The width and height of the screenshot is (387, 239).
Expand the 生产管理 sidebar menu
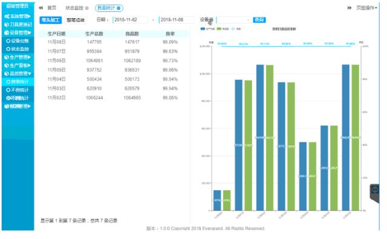(18, 57)
